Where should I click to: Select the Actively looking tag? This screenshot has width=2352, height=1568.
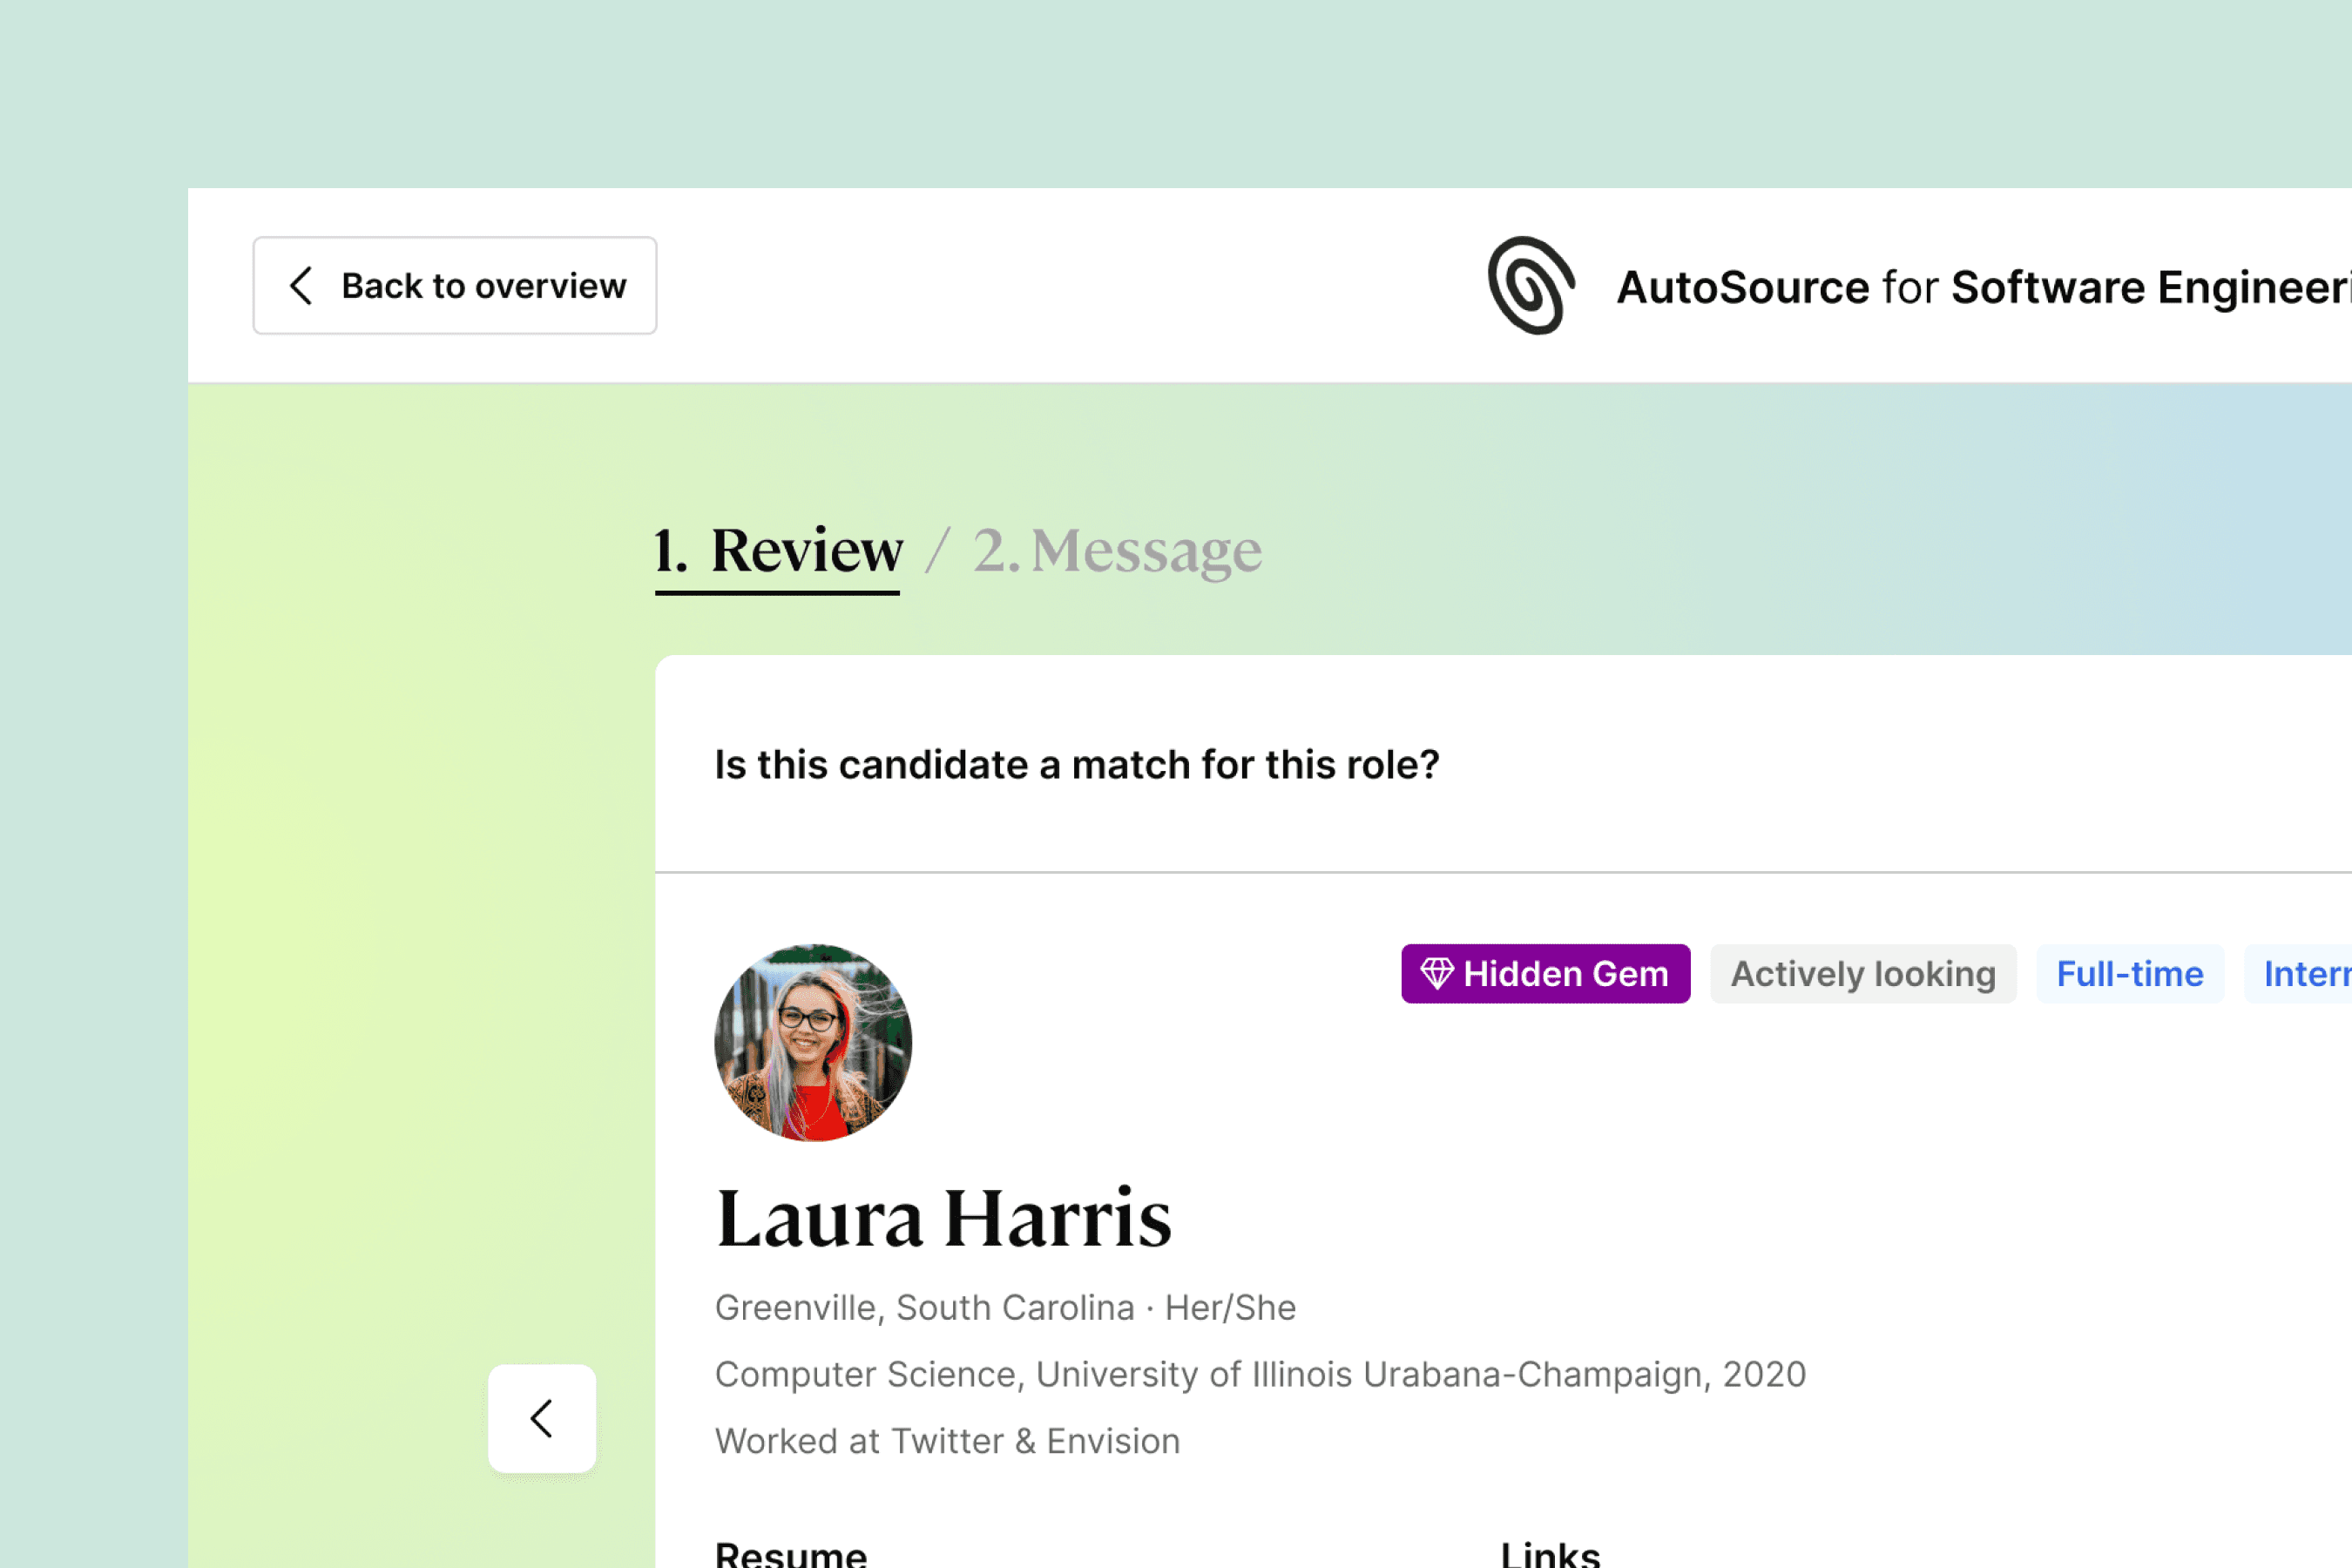pyautogui.click(x=1862, y=974)
